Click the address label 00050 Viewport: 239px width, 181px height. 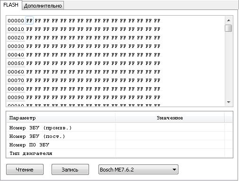[x=16, y=63]
